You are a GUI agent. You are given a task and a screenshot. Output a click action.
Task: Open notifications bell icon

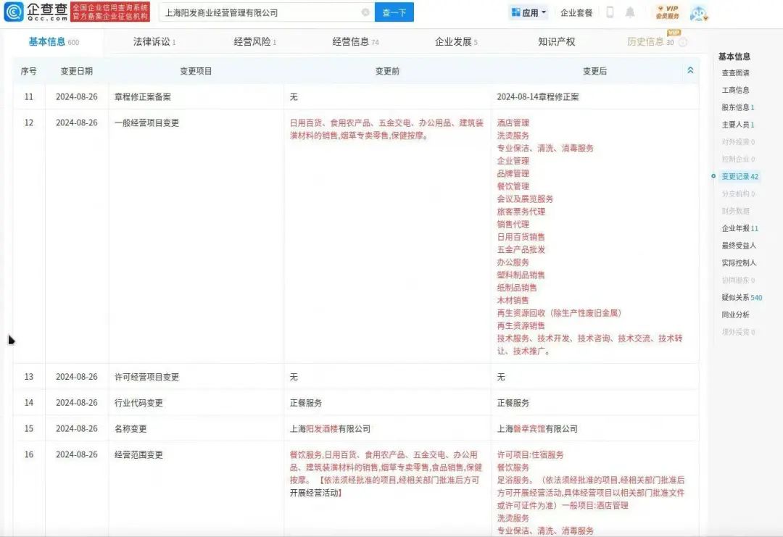coord(630,12)
